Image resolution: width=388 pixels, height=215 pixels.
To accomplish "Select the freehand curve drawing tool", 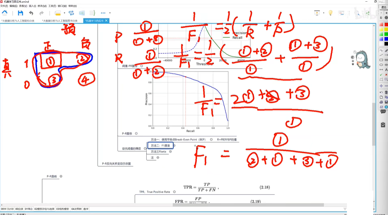I will pyautogui.click(x=381, y=50).
